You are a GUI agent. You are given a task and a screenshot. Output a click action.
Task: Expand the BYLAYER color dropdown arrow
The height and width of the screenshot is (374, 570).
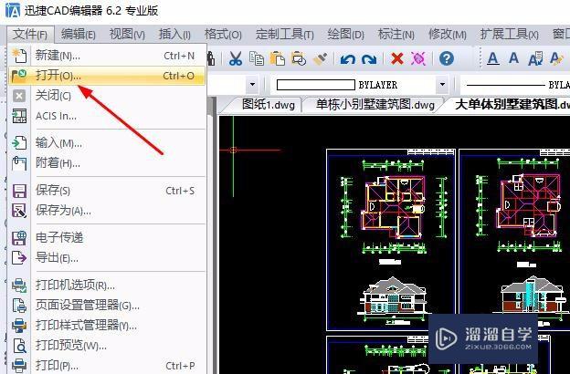tap(442, 85)
